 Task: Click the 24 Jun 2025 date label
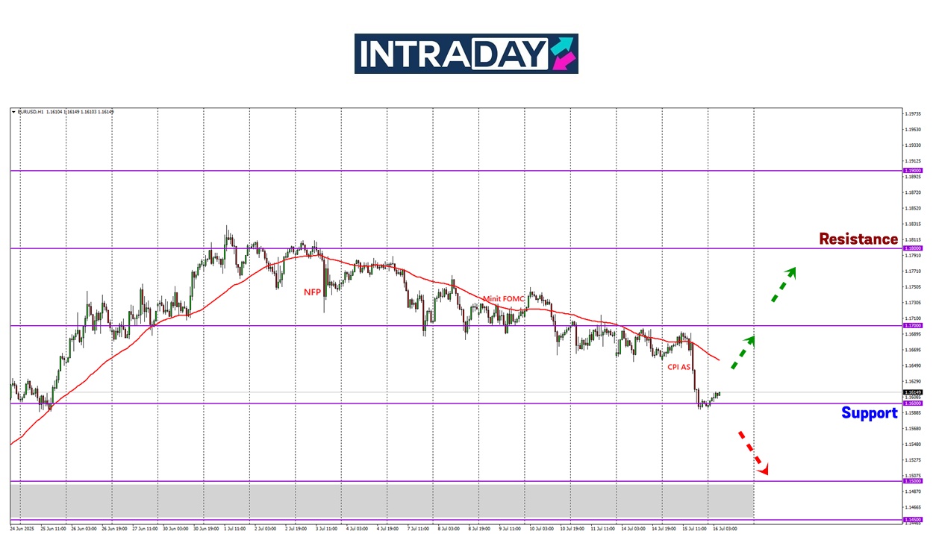point(22,528)
